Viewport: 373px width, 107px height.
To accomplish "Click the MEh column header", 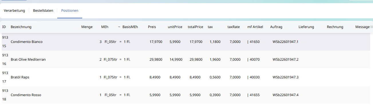I will click(x=105, y=27).
